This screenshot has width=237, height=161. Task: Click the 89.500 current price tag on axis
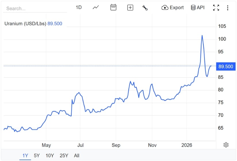point(226,66)
